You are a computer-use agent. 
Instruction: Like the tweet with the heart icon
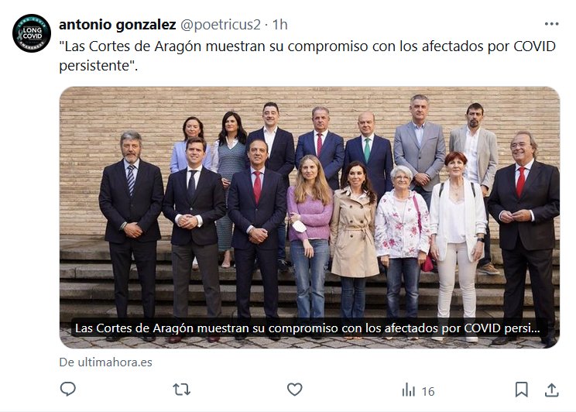click(x=295, y=390)
